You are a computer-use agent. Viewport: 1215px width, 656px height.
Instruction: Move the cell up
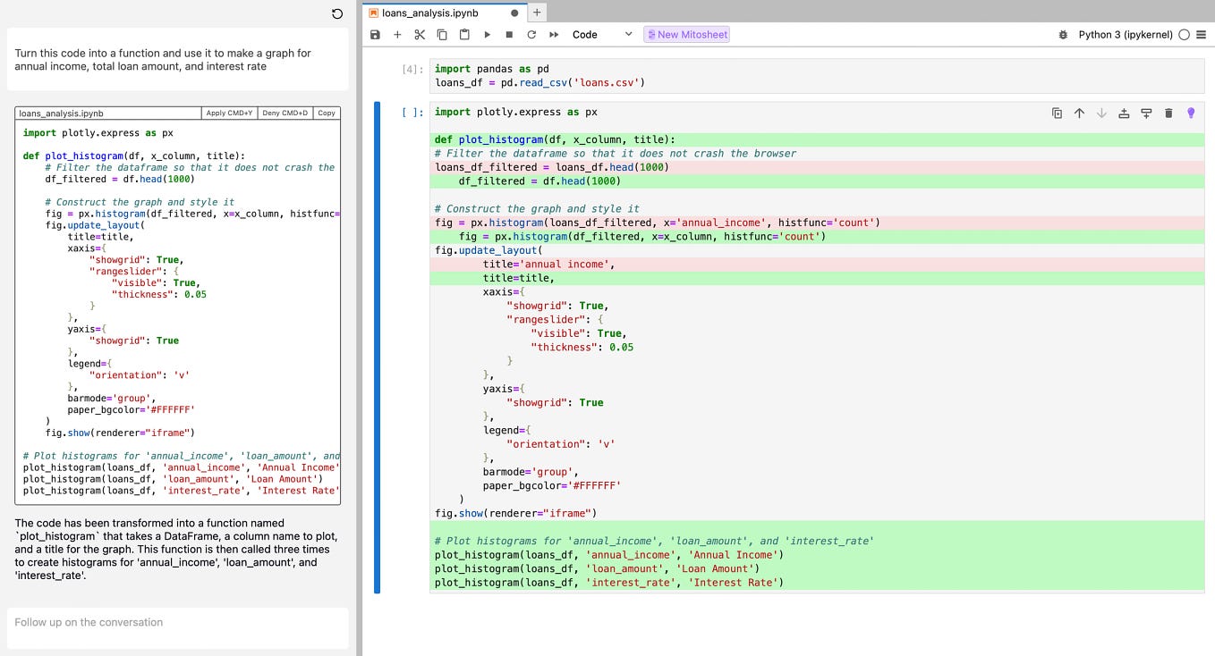click(1079, 114)
